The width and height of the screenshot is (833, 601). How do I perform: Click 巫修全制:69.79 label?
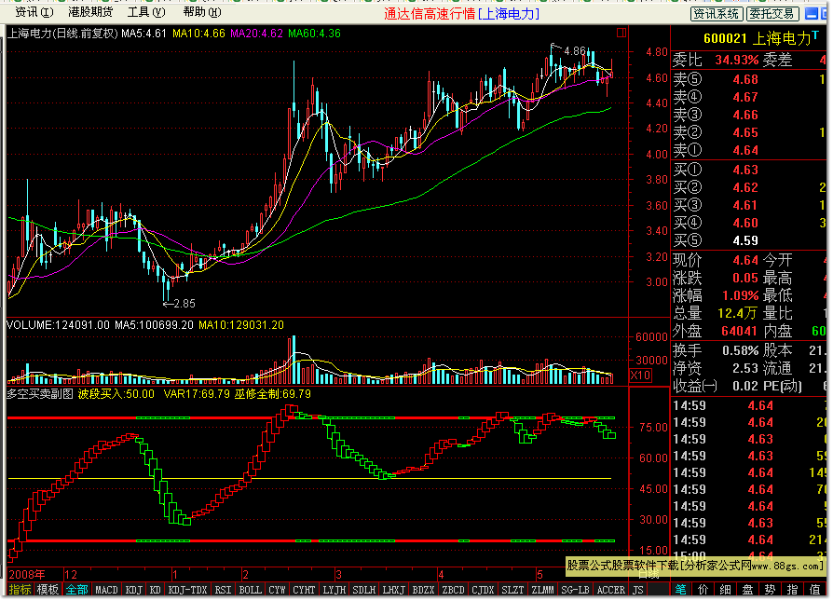pos(272,394)
